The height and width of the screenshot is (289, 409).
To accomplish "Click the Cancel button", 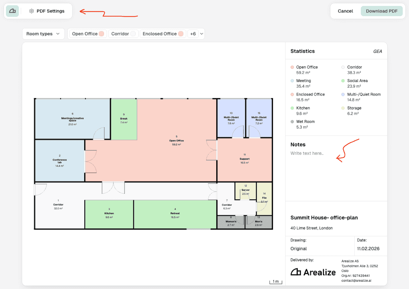I will click(345, 11).
